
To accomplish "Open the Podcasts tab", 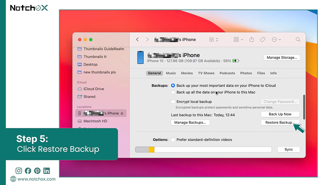I will pos(227,73).
